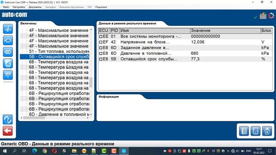Tick the checkbox for EE 01 monitoring row
The width and height of the screenshot is (276, 155).
click(x=100, y=37)
